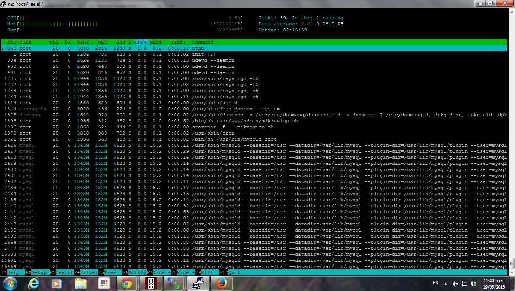Click the Swp meter bar

tap(125, 30)
